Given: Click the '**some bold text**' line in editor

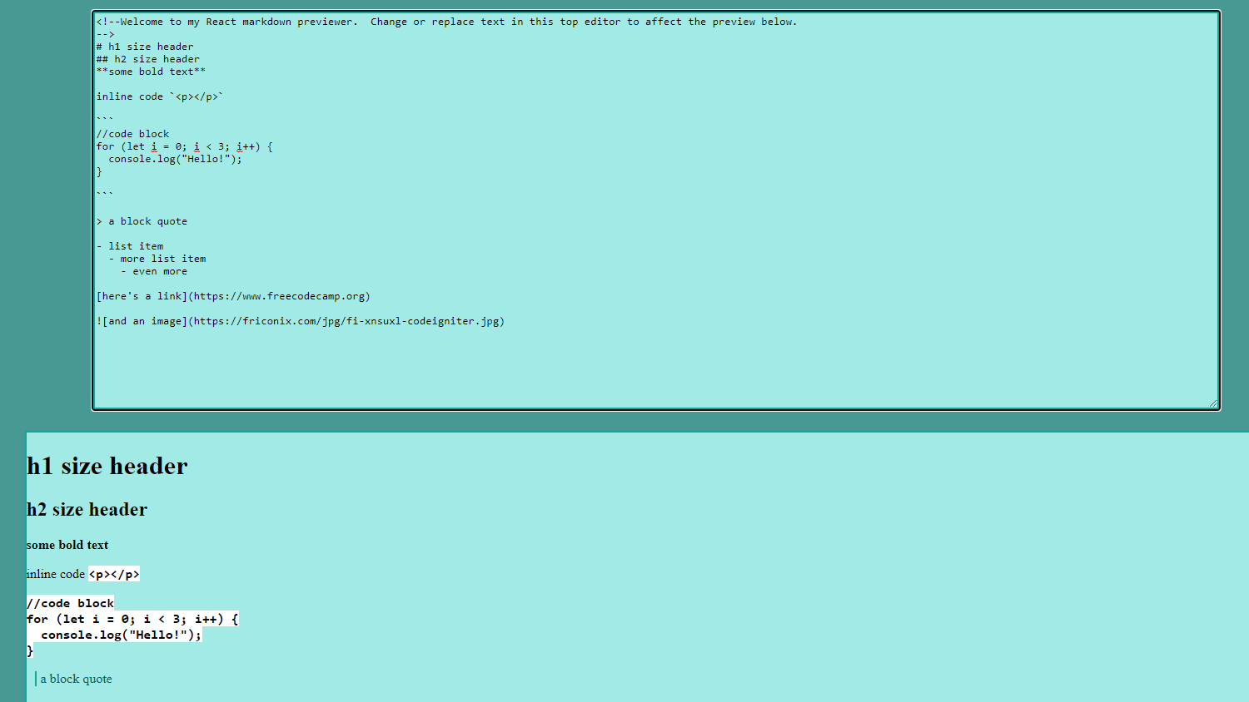Looking at the screenshot, I should tap(150, 71).
